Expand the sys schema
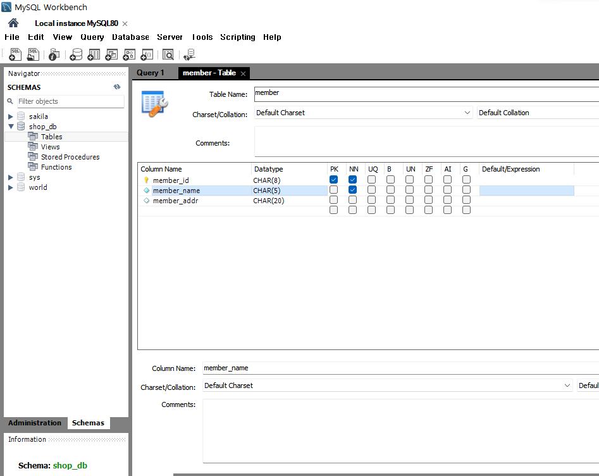 pos(11,177)
